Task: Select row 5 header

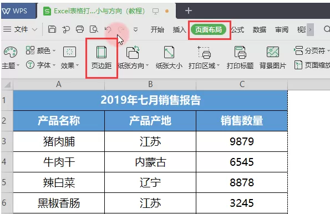Action: tap(7, 182)
